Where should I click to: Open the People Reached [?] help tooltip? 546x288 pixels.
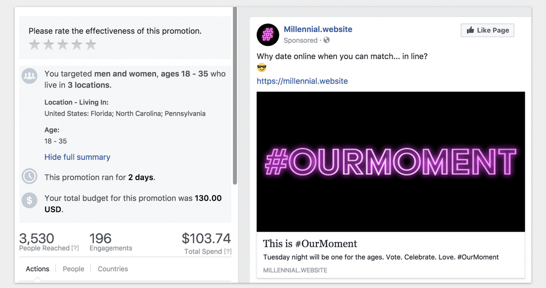(75, 248)
